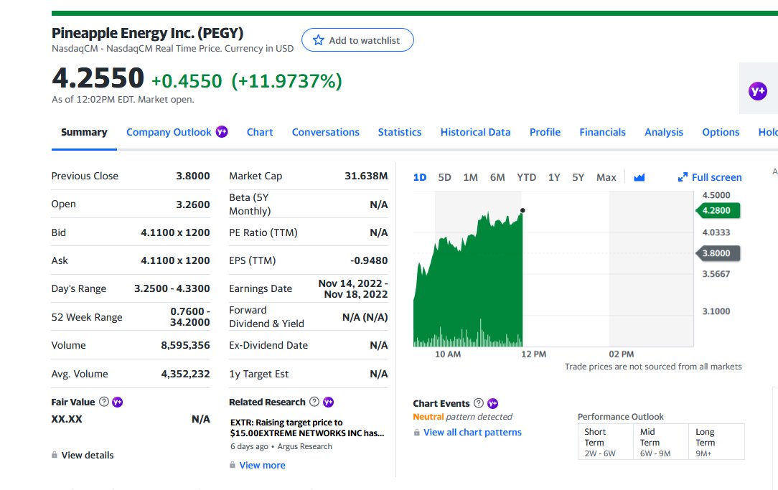Screen dimensions: 778x490
Task: Click the current price dot on the chart
Action: [x=522, y=210]
